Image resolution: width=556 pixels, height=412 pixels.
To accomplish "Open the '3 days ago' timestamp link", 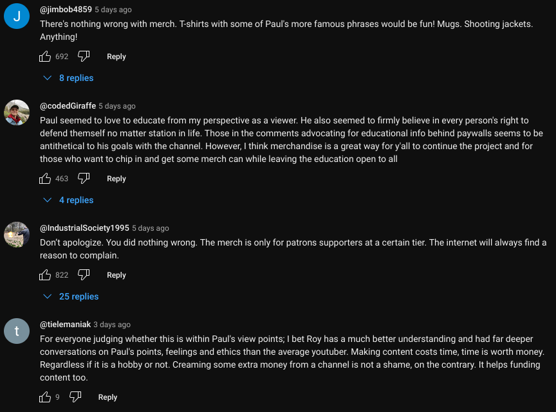I will [x=112, y=325].
